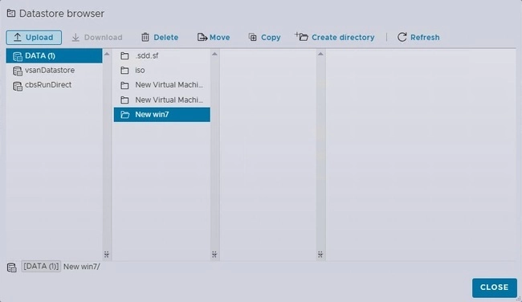
Task: Click the Upload button
Action: [x=34, y=37]
